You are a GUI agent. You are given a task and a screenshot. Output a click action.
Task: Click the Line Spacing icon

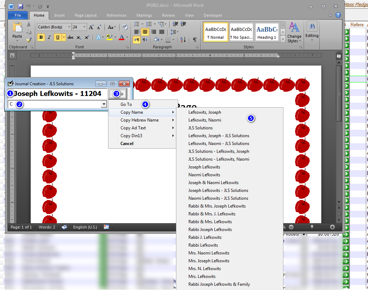point(173,32)
